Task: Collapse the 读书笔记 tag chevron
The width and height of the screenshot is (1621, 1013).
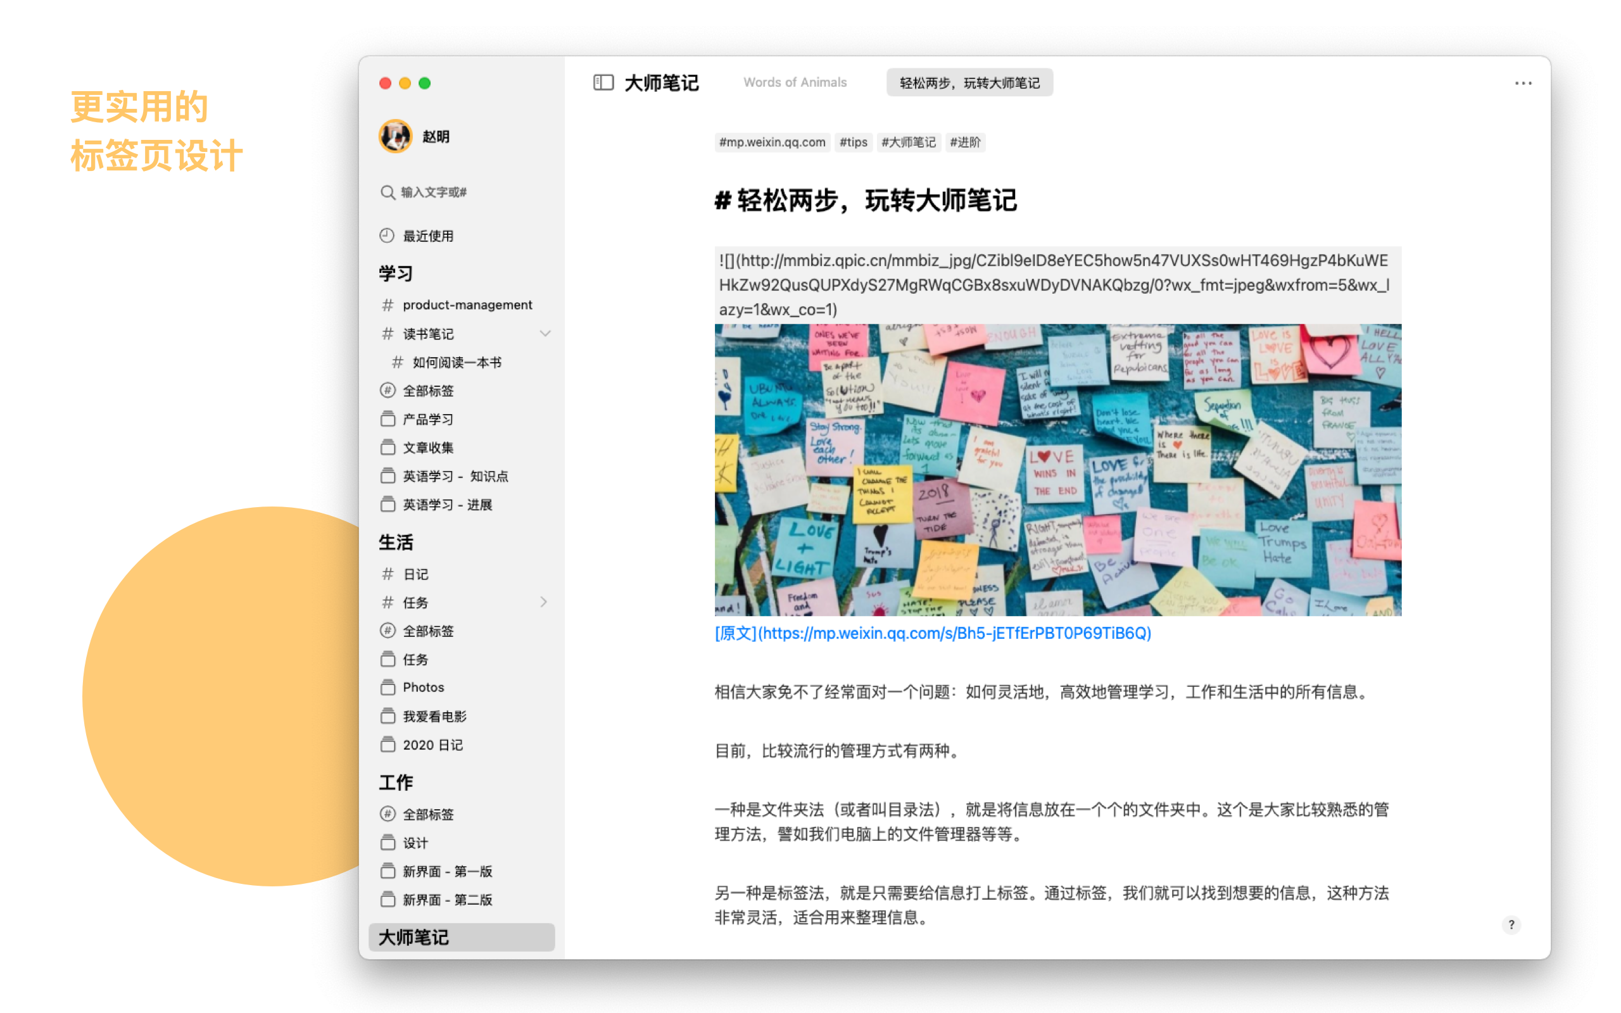Action: point(545,334)
